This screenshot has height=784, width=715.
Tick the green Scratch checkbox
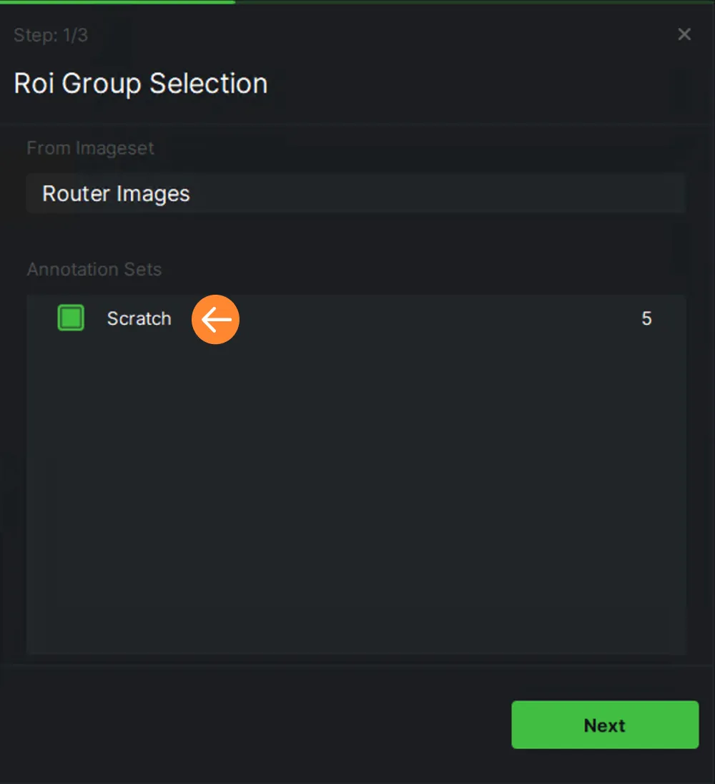pyautogui.click(x=71, y=318)
